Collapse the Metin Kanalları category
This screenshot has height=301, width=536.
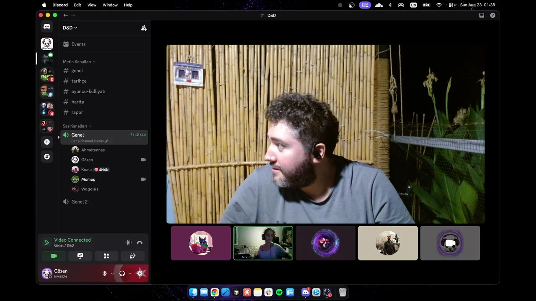point(79,62)
